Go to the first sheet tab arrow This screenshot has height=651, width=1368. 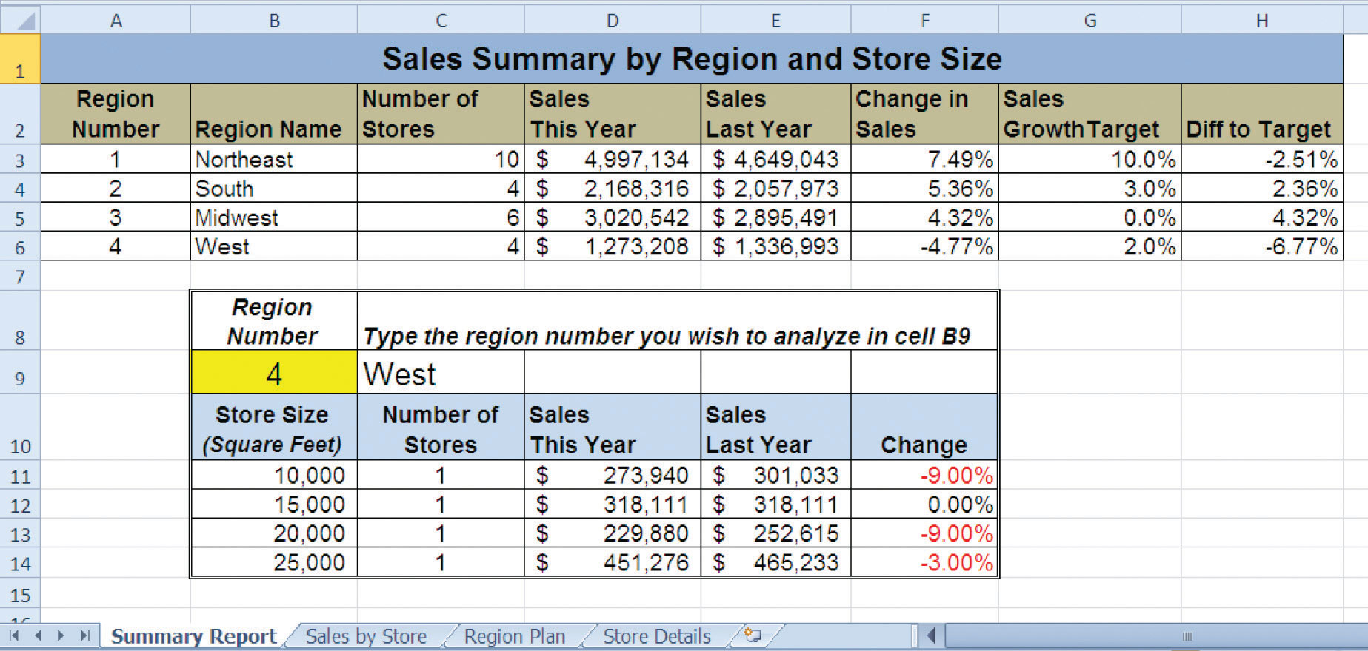[14, 635]
